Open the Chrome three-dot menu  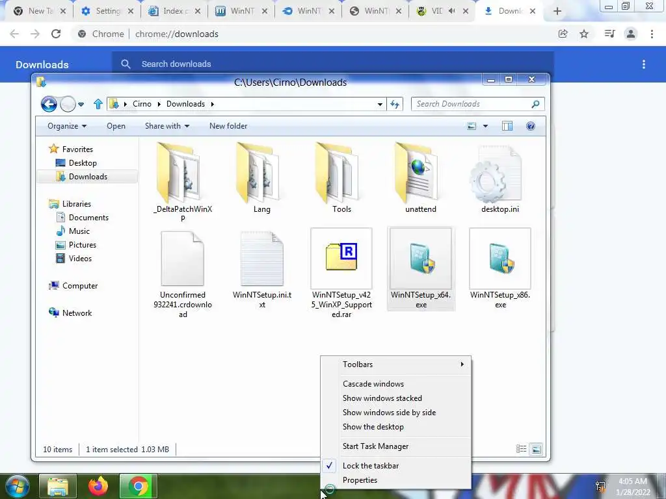tap(652, 34)
